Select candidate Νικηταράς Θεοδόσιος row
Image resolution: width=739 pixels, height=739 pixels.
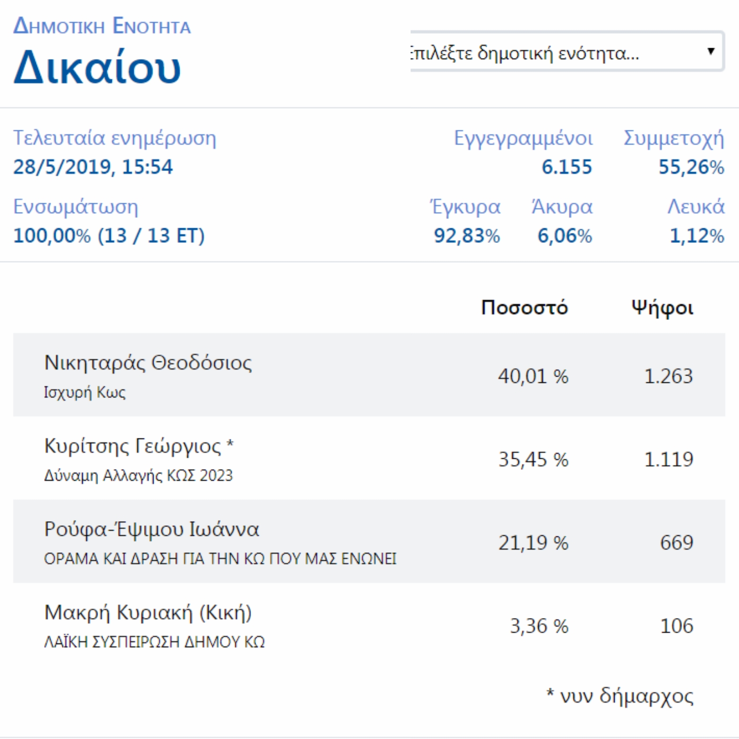pyautogui.click(x=369, y=375)
